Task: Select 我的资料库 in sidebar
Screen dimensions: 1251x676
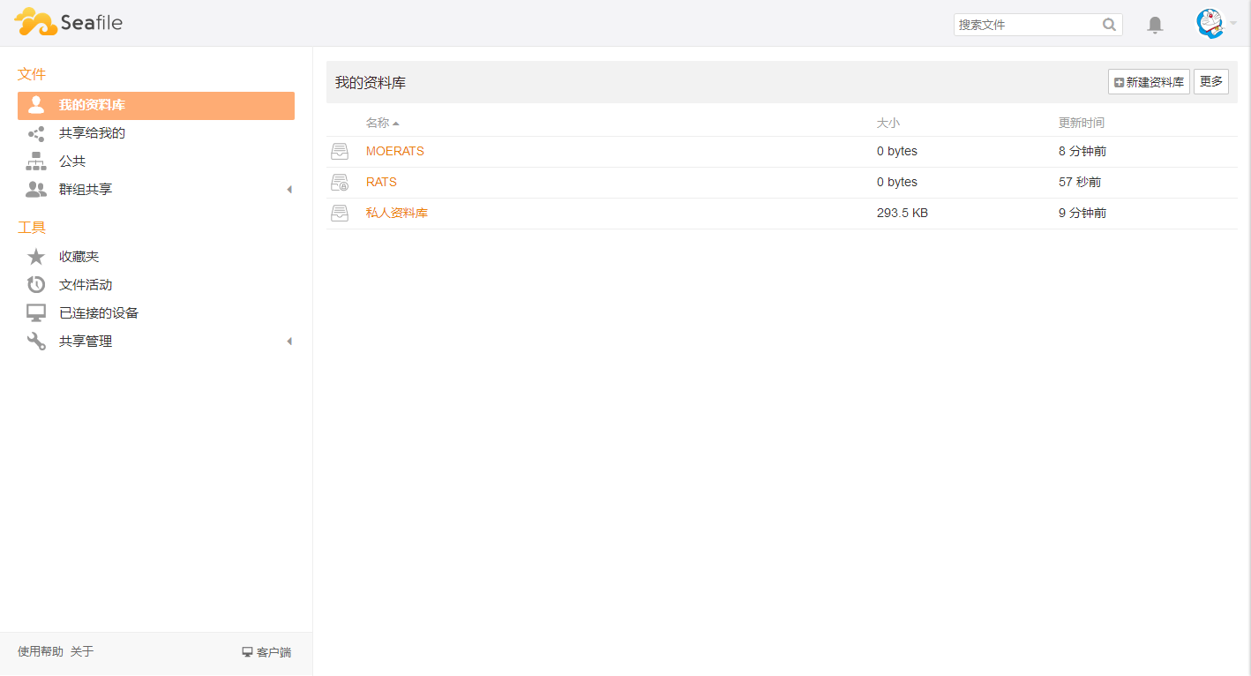Action: pos(92,105)
